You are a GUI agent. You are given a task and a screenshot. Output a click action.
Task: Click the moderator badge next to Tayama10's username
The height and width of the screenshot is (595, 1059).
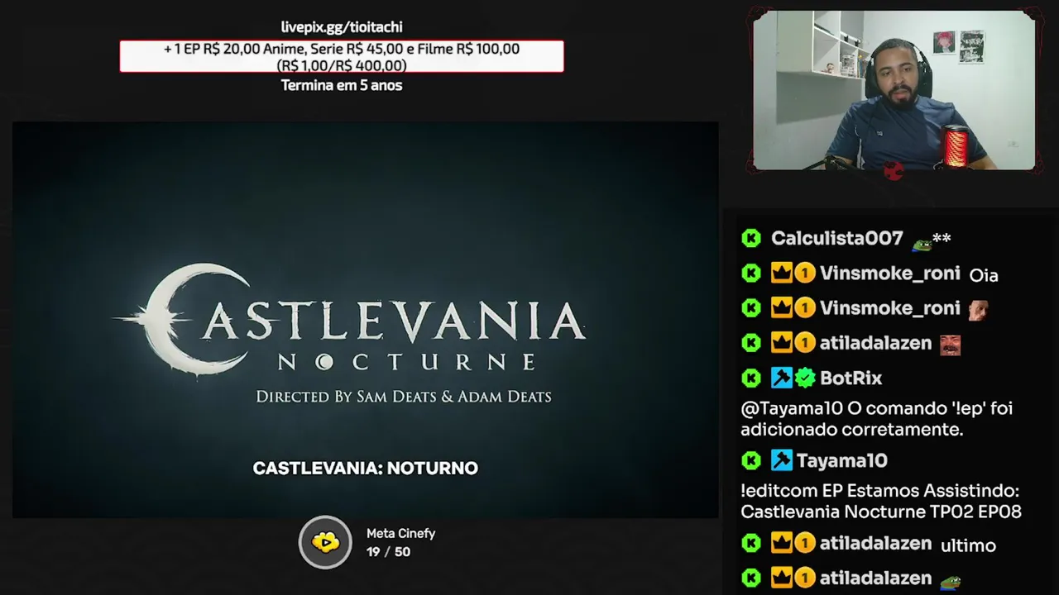point(782,461)
